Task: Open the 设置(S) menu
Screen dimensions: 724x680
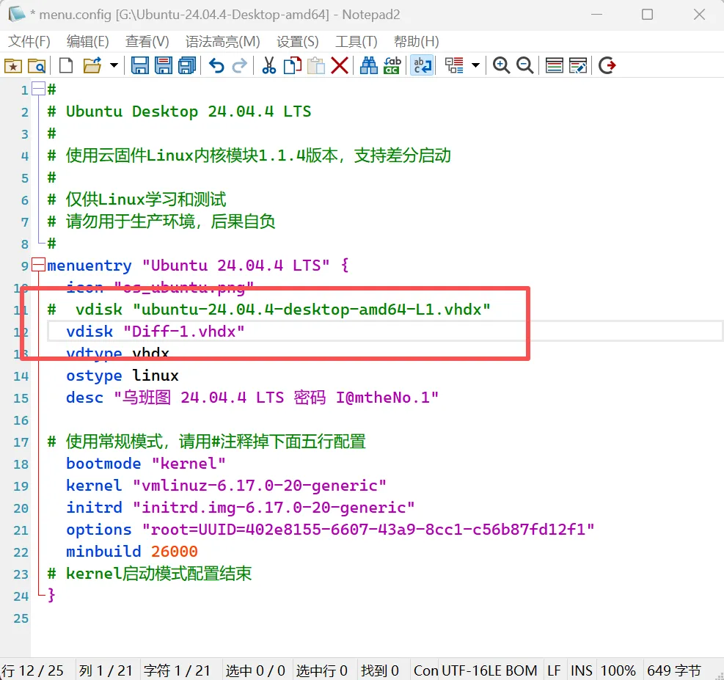Action: (297, 42)
